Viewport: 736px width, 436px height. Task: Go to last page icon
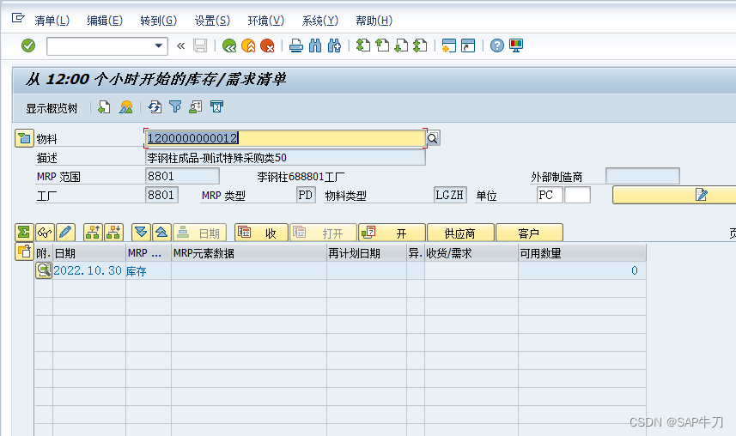420,45
